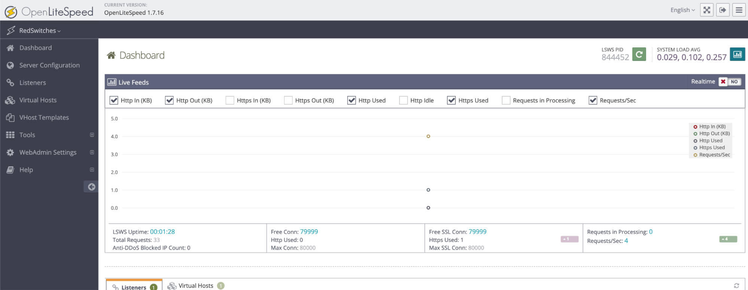Toggle fullscreen mode icon
748x290 pixels.
pos(706,10)
